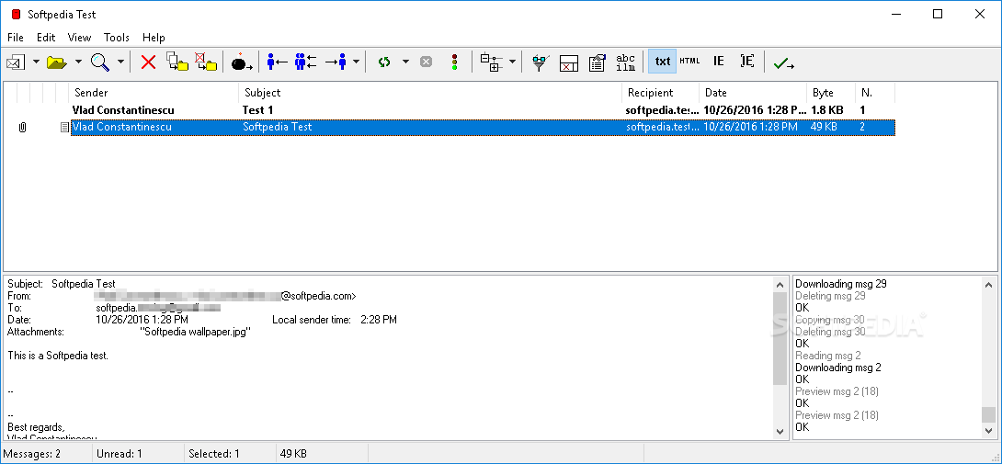1002x464 pixels.
Task: Click 'Unread: 1' in status bar
Action: (119, 454)
